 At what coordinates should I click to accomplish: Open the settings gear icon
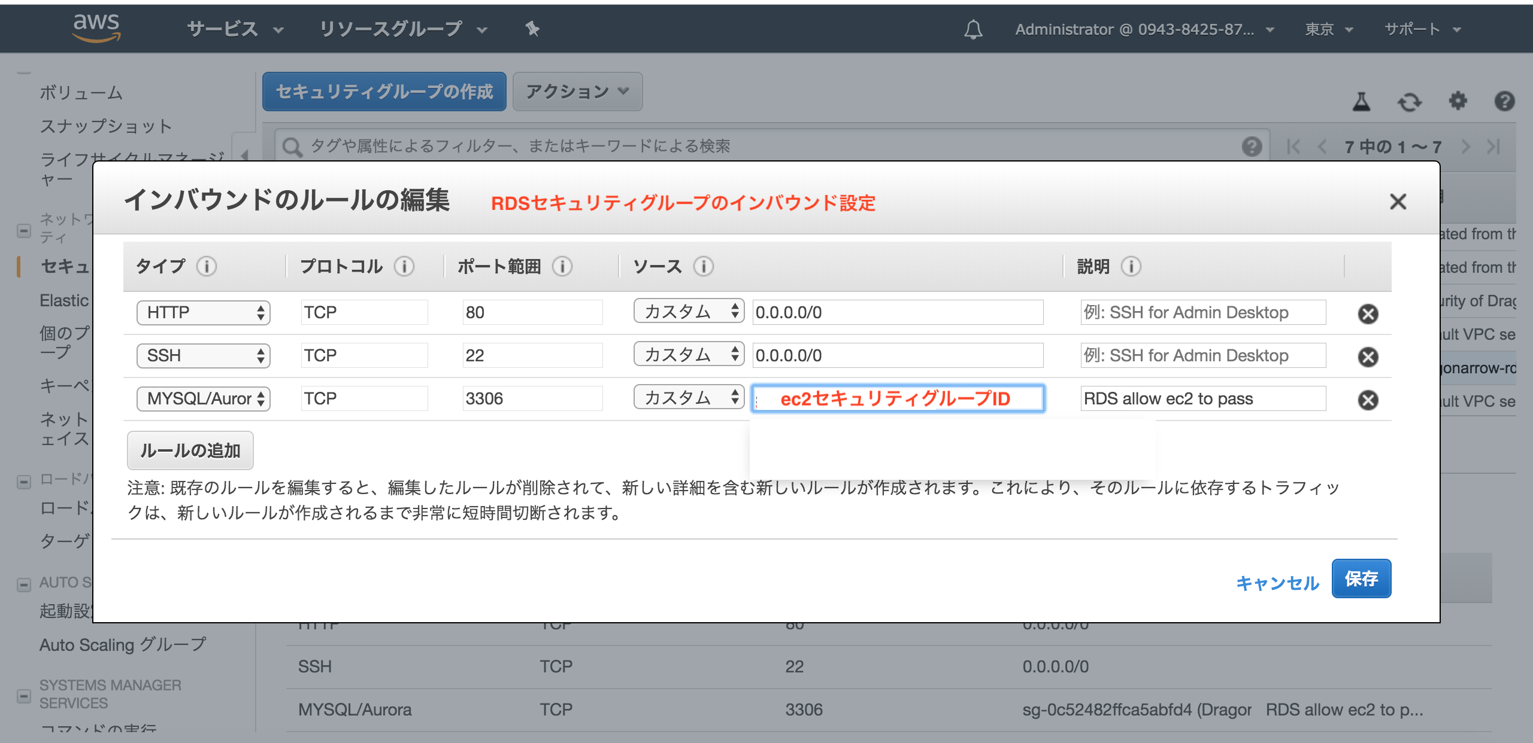click(x=1458, y=101)
